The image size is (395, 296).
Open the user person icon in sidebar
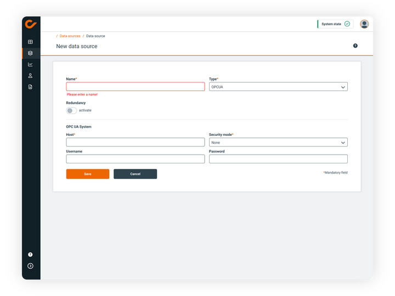click(x=30, y=76)
